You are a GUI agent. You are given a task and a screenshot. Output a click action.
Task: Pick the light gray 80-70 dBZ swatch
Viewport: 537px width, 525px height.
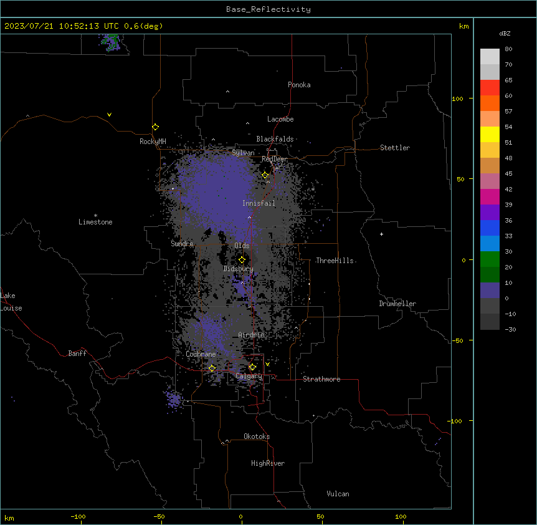[490, 57]
